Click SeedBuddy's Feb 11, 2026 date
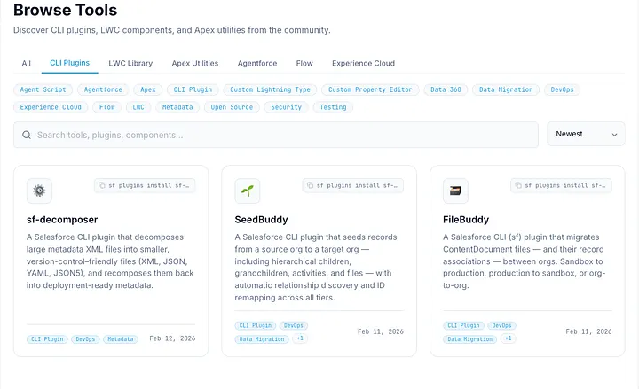Image resolution: width=639 pixels, height=389 pixels. click(381, 331)
